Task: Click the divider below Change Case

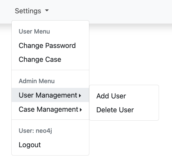Action: [x=50, y=70]
